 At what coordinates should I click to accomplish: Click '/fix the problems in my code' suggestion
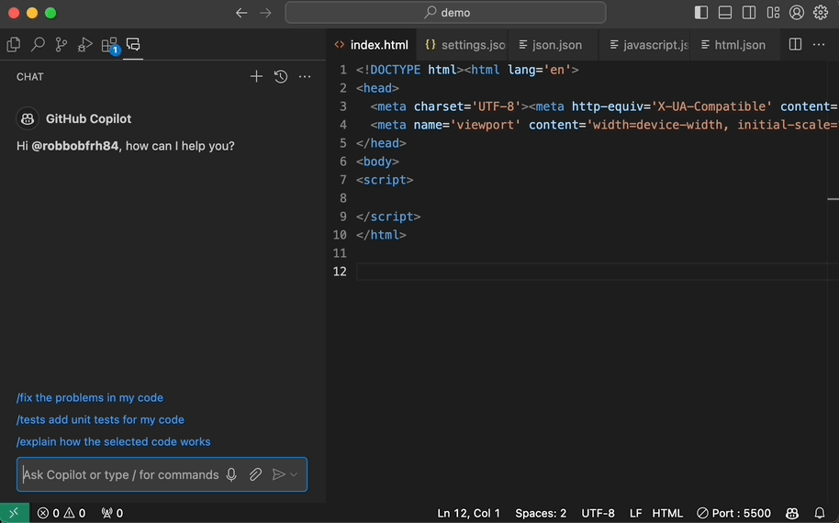coord(90,398)
